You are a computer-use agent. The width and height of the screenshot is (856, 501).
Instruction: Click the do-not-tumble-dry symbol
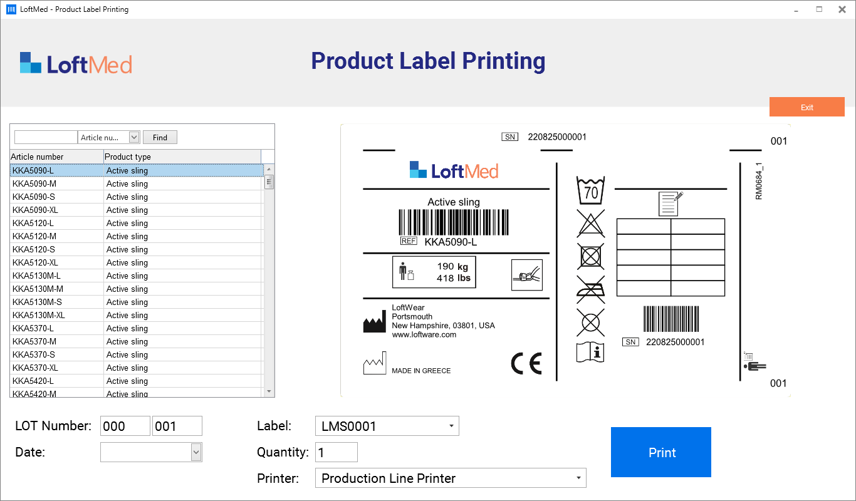590,256
